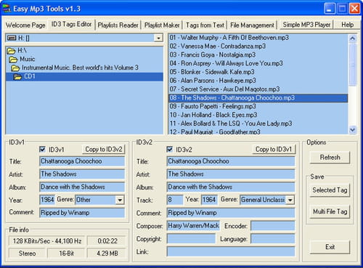The width and height of the screenshot is (363, 268).
Task: Click the H:\ root folder icon
Action: coord(11,51)
